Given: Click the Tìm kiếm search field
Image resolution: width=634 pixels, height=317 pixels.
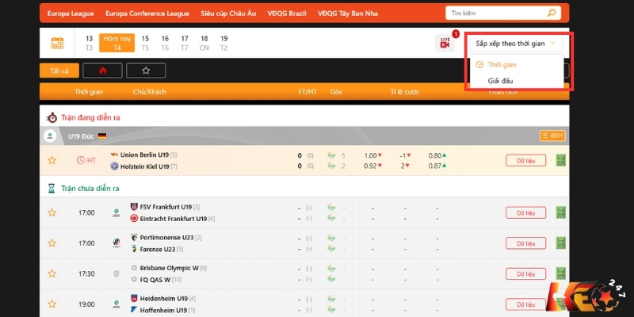Looking at the screenshot, I should coord(503,13).
